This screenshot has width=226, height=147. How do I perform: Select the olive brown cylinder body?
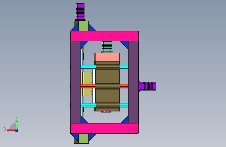point(108,86)
